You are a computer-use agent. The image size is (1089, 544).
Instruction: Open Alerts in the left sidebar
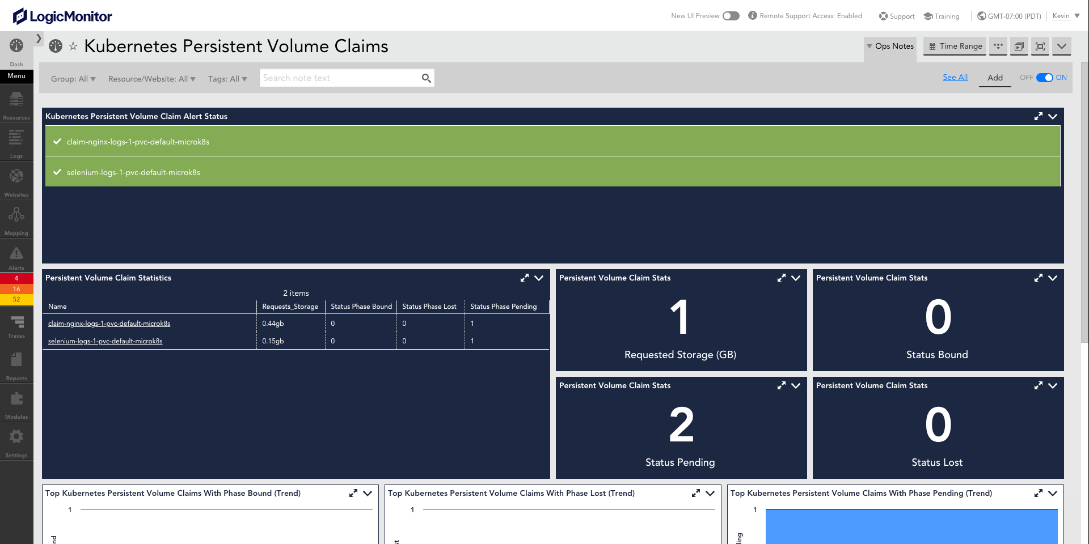[16, 257]
